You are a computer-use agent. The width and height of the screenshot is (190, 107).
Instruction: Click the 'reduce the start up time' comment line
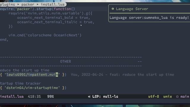coord(25,70)
